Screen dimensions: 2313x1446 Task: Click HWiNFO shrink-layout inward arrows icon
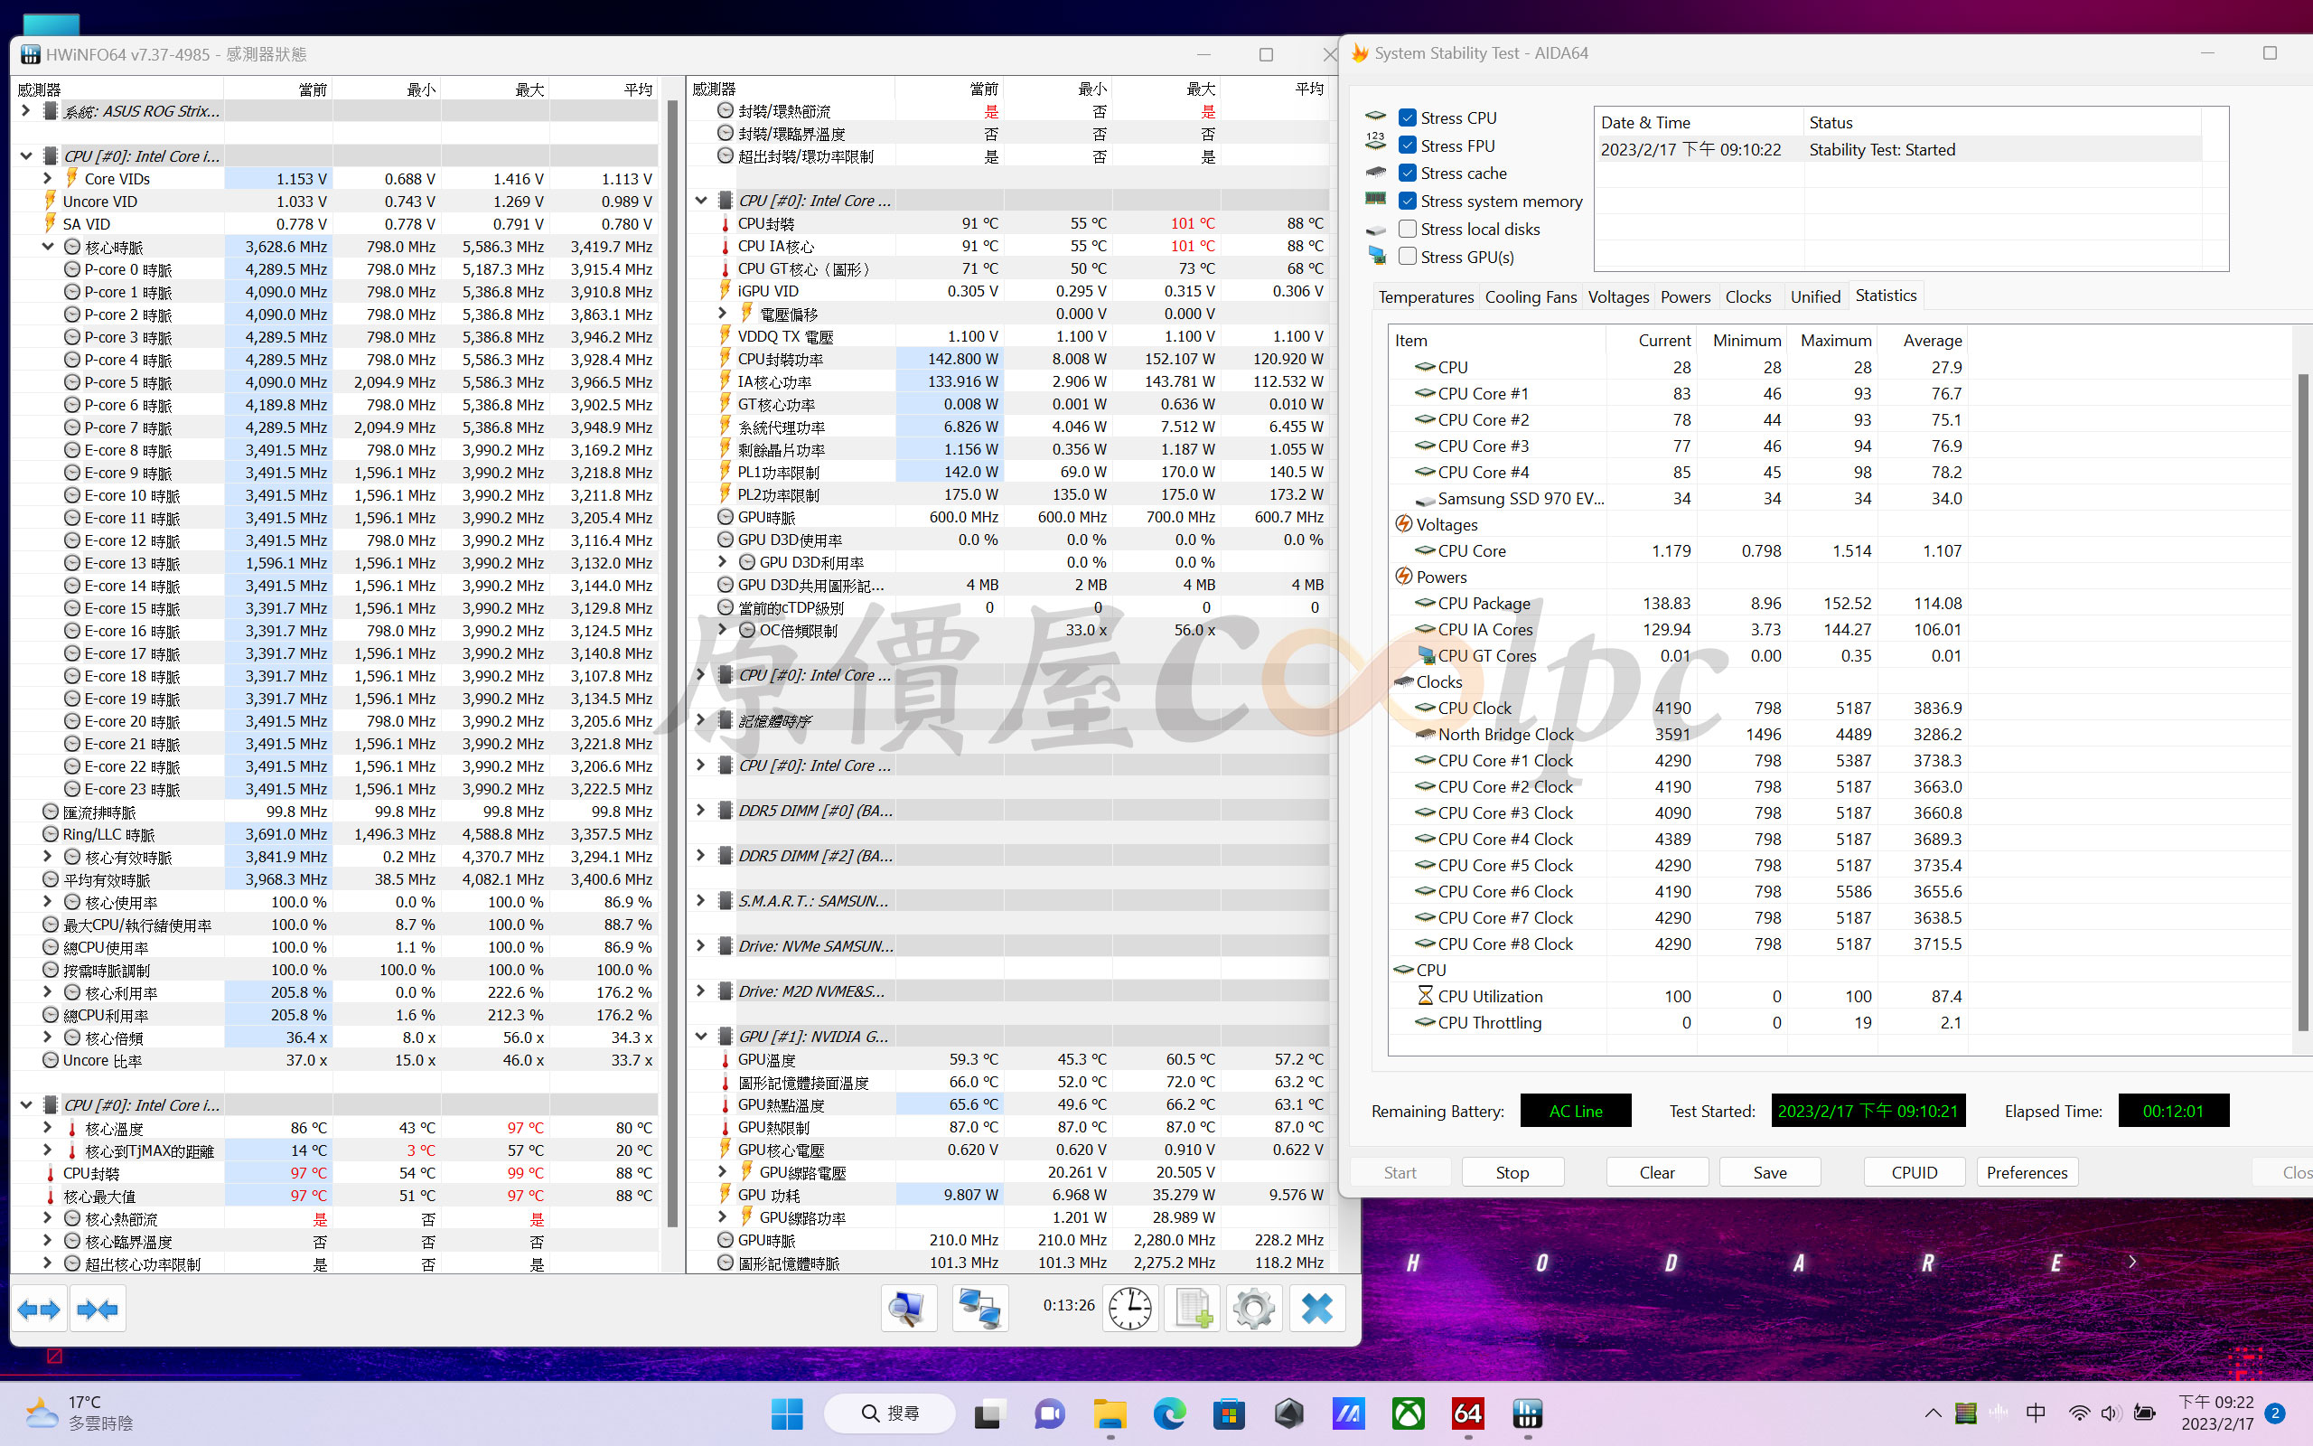[x=98, y=1310]
